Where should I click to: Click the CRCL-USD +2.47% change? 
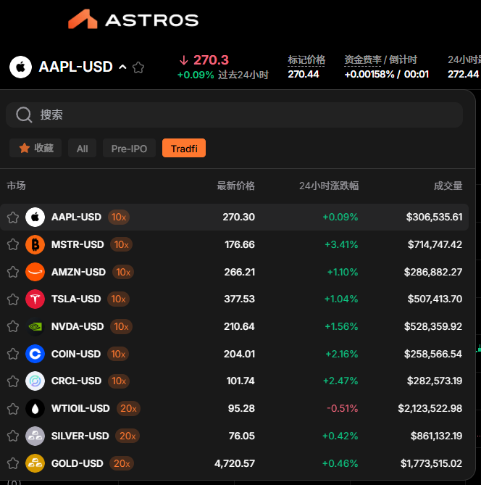pyautogui.click(x=340, y=381)
